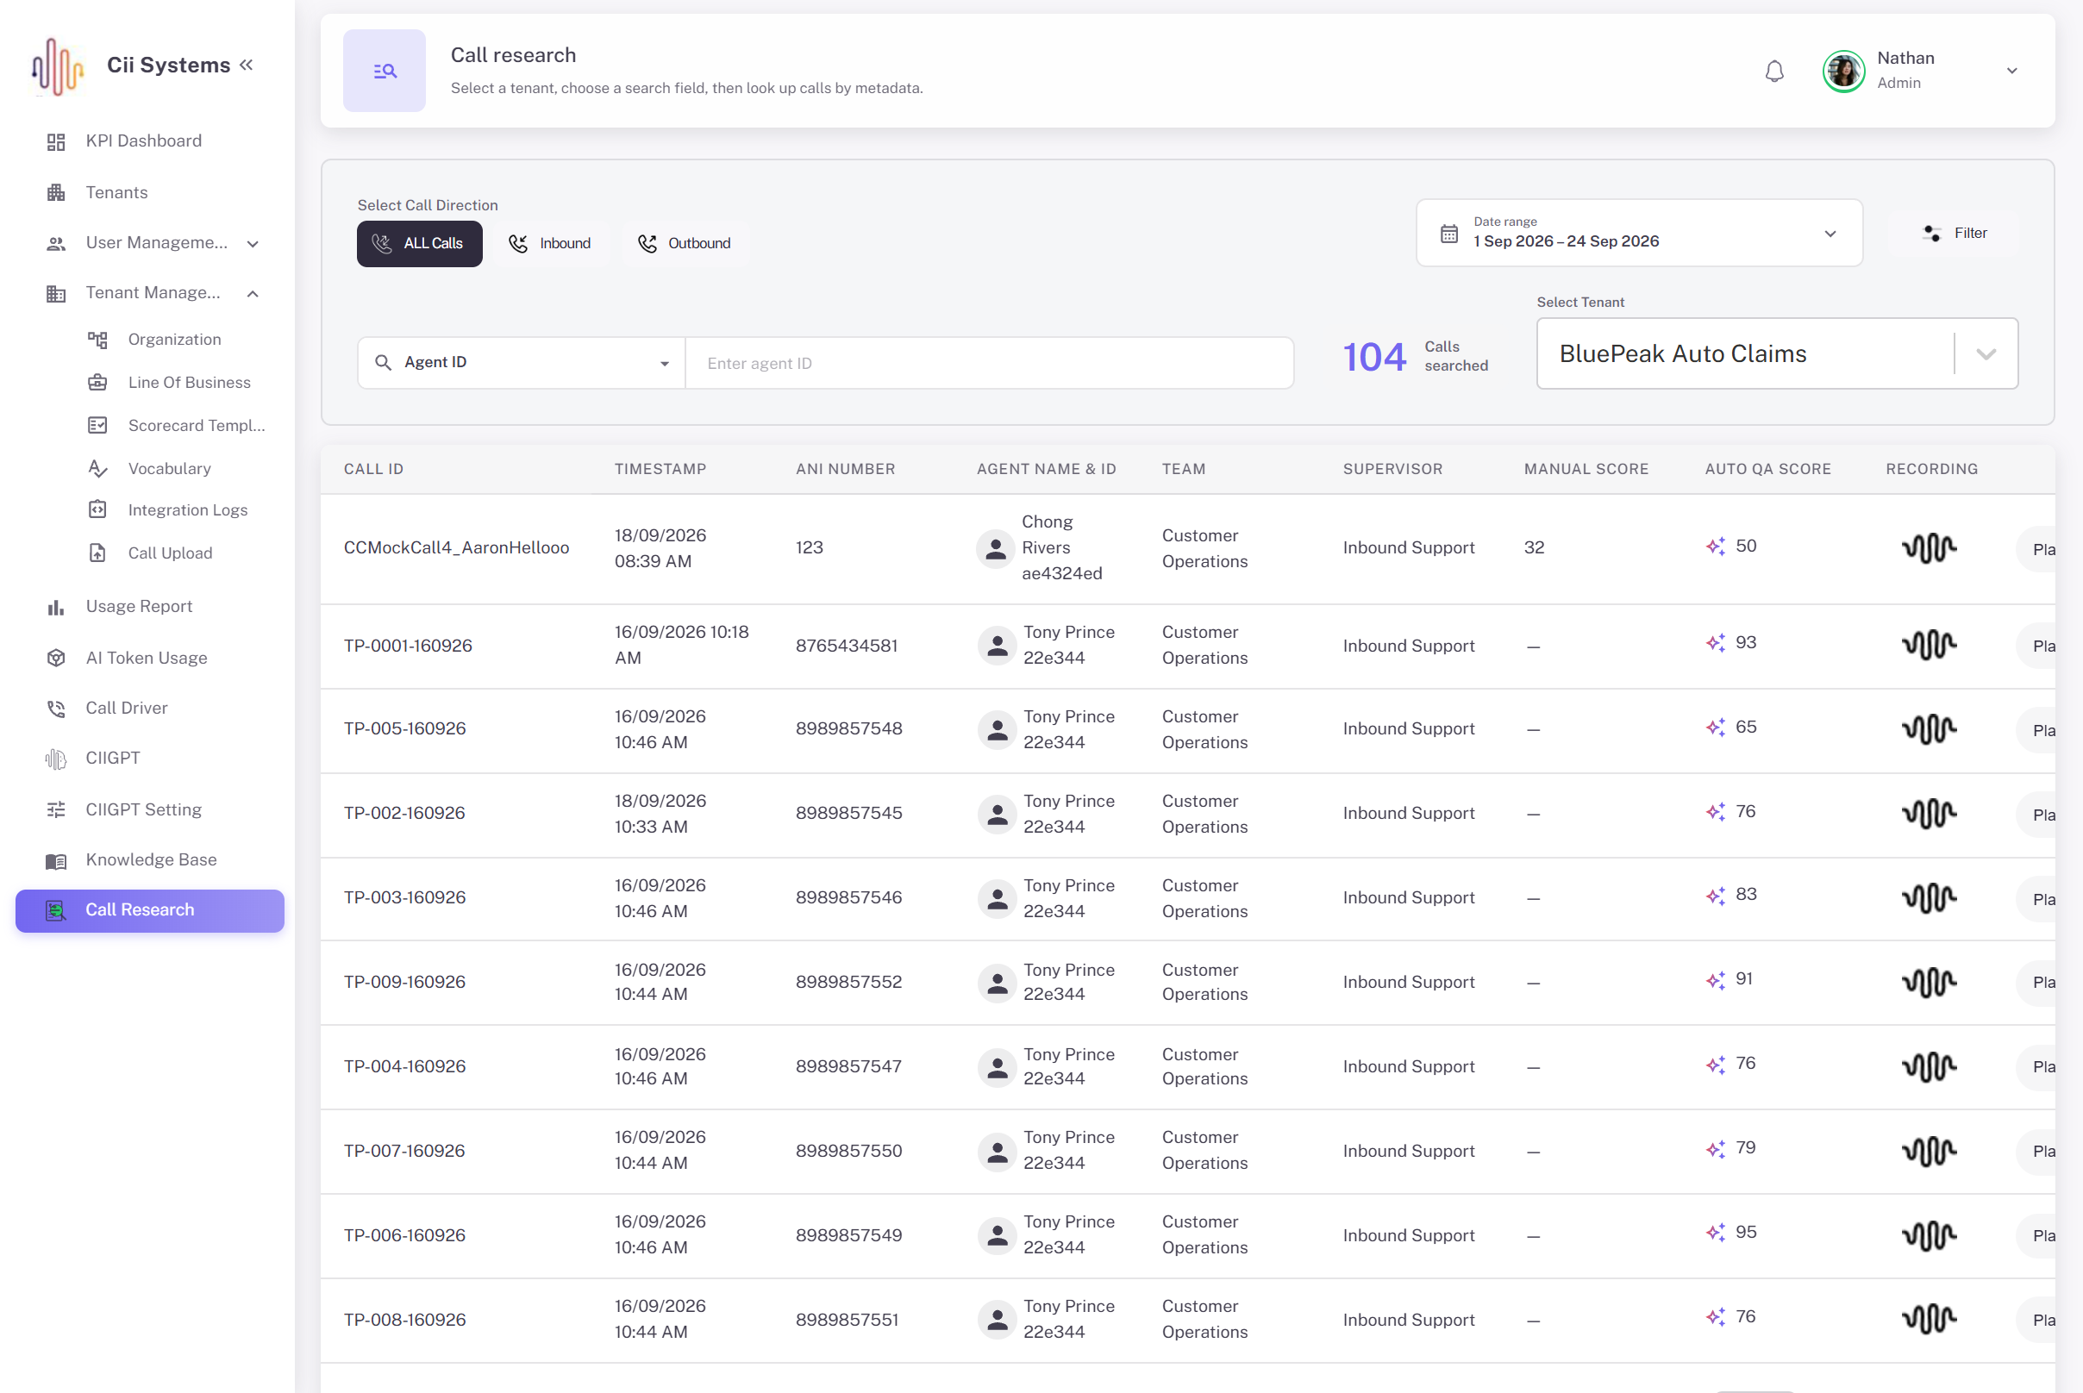Open the date range dropdown
Image resolution: width=2083 pixels, height=1393 pixels.
(1639, 233)
